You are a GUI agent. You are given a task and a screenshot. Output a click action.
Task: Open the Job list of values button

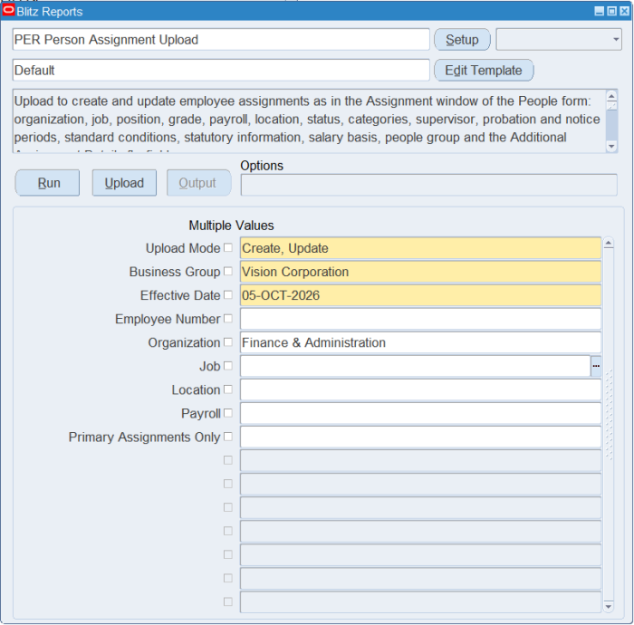[x=596, y=366]
